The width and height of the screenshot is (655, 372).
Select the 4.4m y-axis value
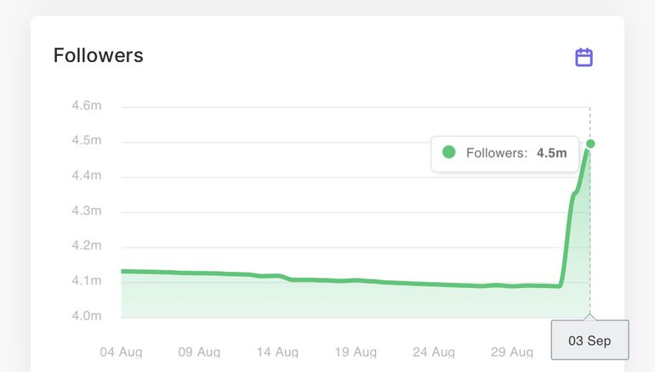[x=87, y=176]
